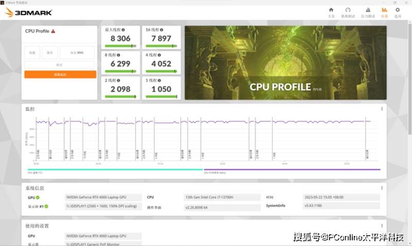The height and width of the screenshot is (246, 412).
Task: Click the green score bar under 6 299
Action: point(121,71)
